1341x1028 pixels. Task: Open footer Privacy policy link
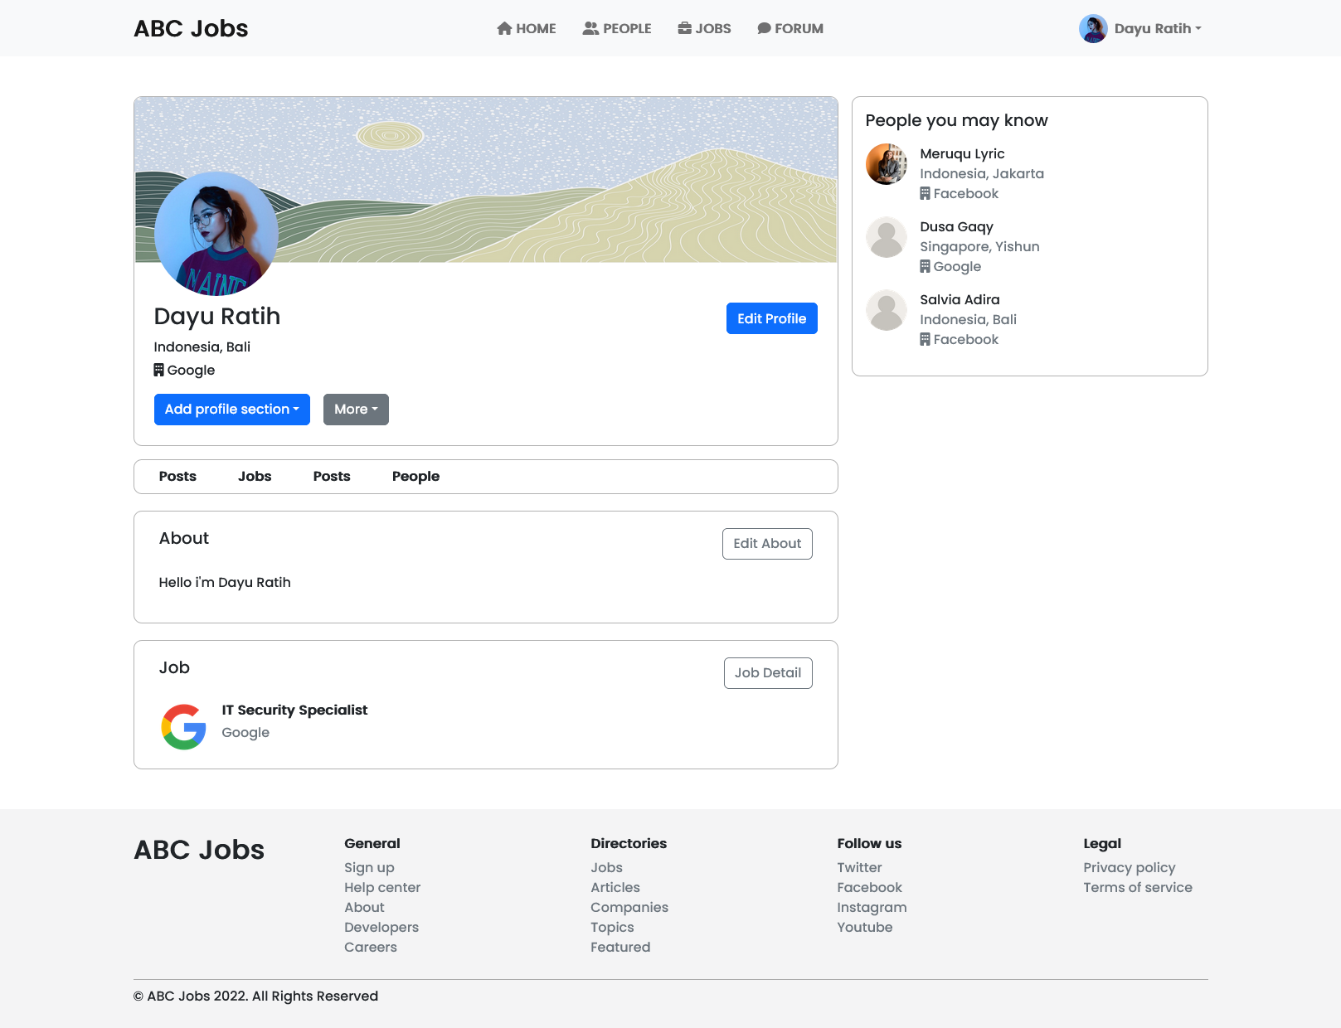click(x=1130, y=867)
